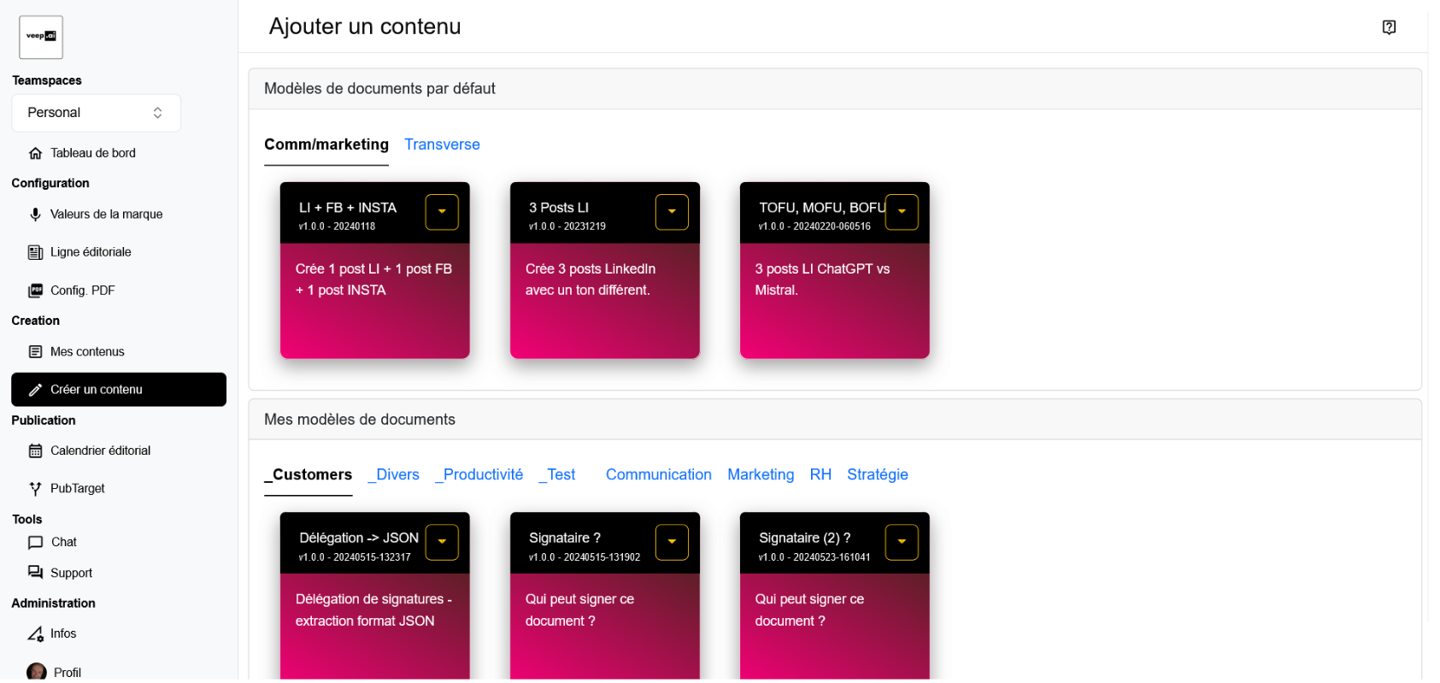Click version text v1.0.0 - 20231219

click(567, 227)
